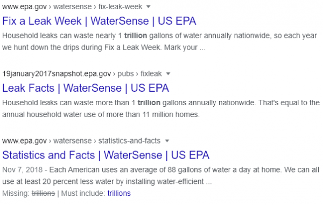Image resolution: width=323 pixels, height=205 pixels.
Task: Click the fix-leak-week breadcrumb segment
Action: pyautogui.click(x=120, y=6)
